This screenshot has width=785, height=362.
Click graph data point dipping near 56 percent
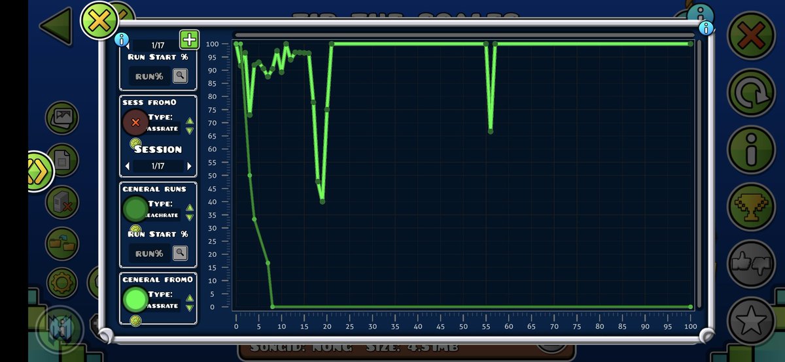[x=491, y=131]
